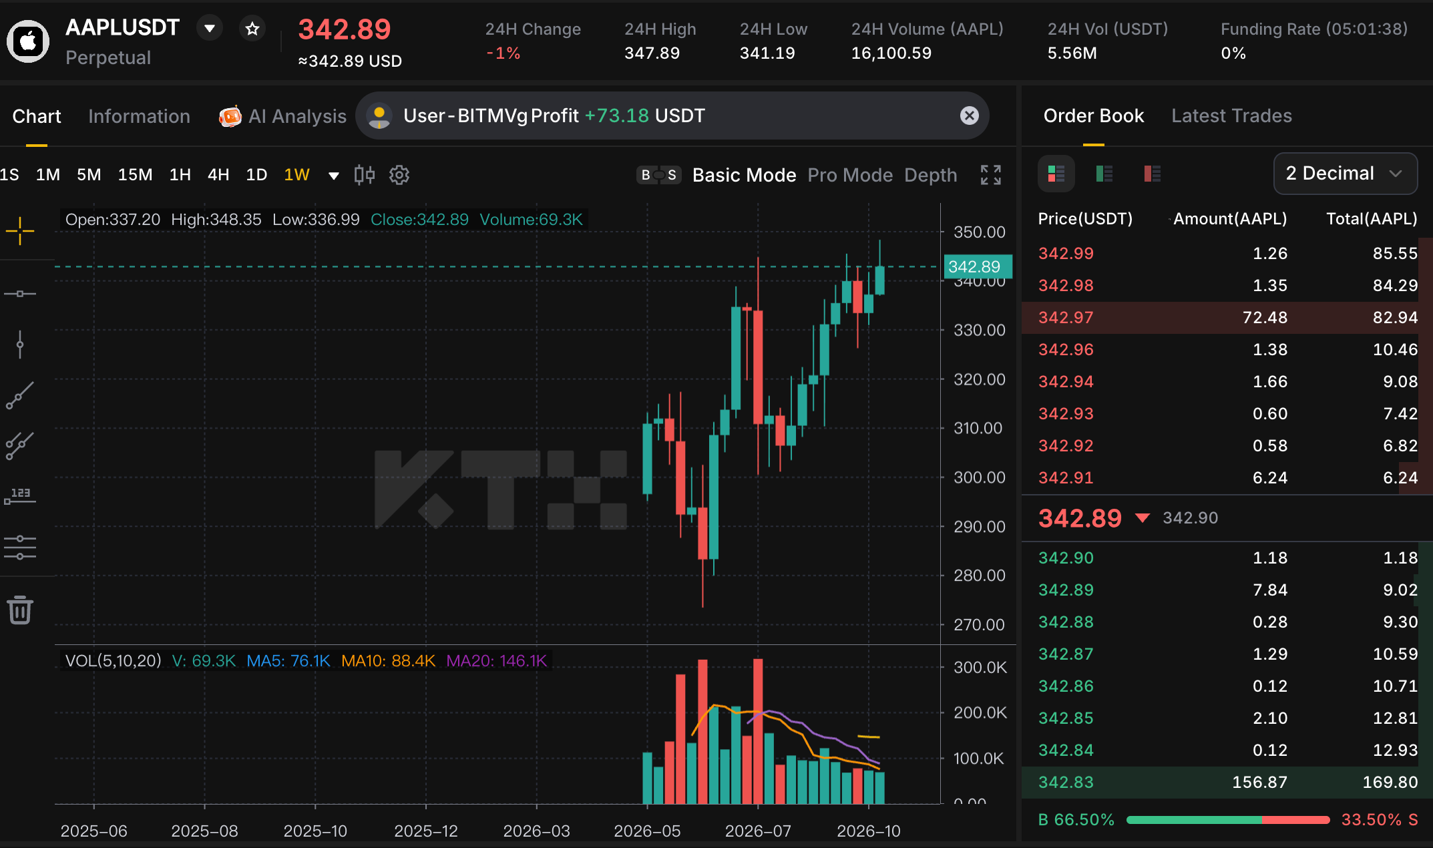Open the indicator sliders settings tool
The image size is (1433, 848).
pyautogui.click(x=20, y=547)
